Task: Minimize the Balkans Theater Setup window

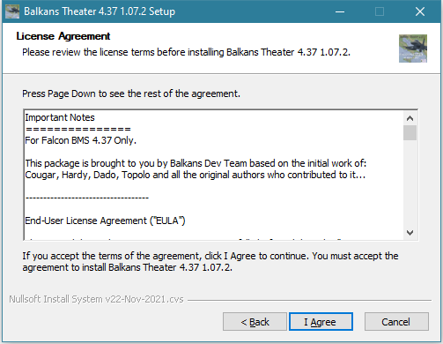Action: pos(340,11)
